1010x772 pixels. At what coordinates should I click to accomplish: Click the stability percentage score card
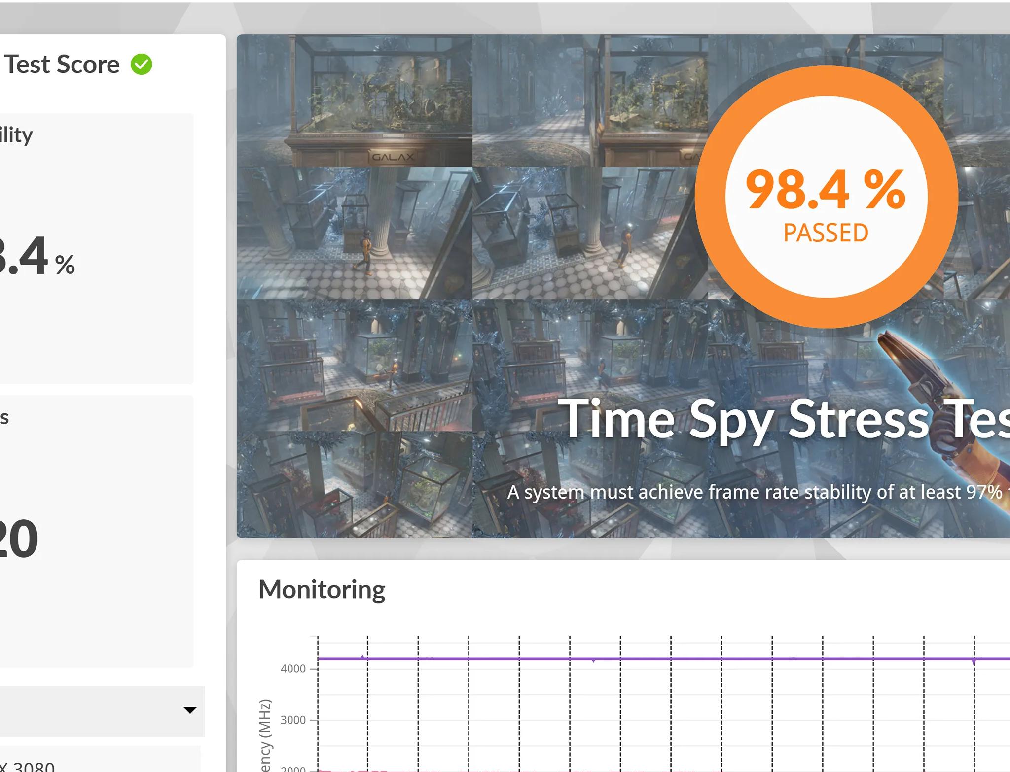click(x=97, y=249)
